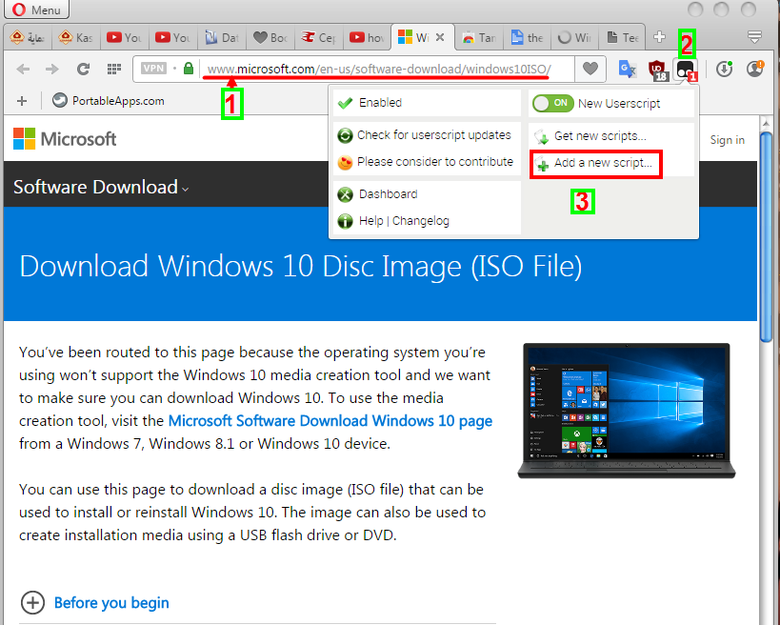780x625 pixels.
Task: Switch to the Tan tab
Action: 480,37
